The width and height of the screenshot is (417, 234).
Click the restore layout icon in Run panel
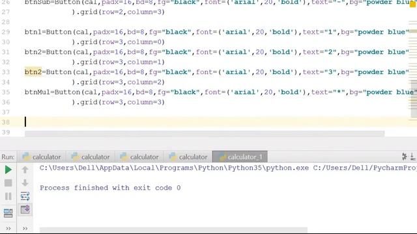8,213
